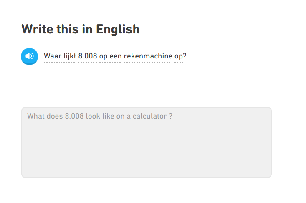Place cursor after the answer's question mark
The image size is (306, 203).
click(x=173, y=116)
